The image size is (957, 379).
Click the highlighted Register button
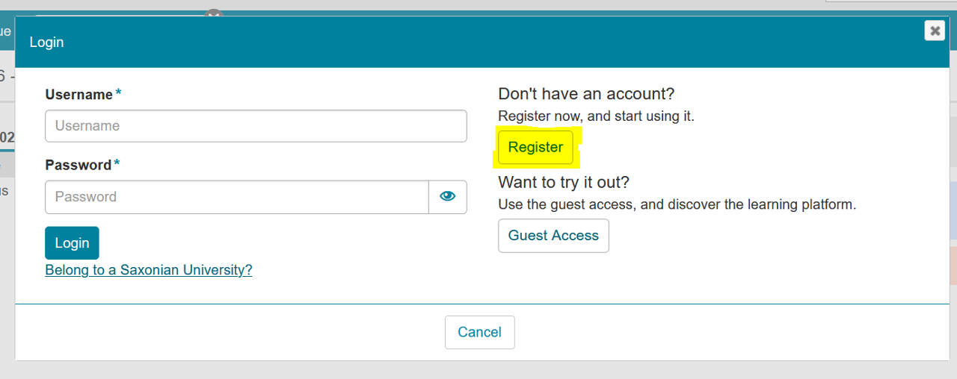[x=535, y=147]
